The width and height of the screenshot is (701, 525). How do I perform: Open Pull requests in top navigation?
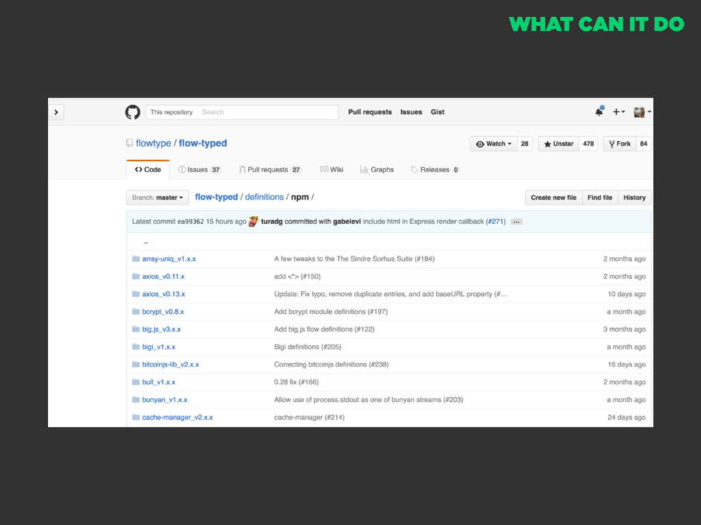coord(370,112)
